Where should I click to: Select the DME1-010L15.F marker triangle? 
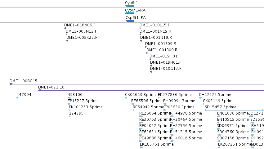[x=141, y=28]
